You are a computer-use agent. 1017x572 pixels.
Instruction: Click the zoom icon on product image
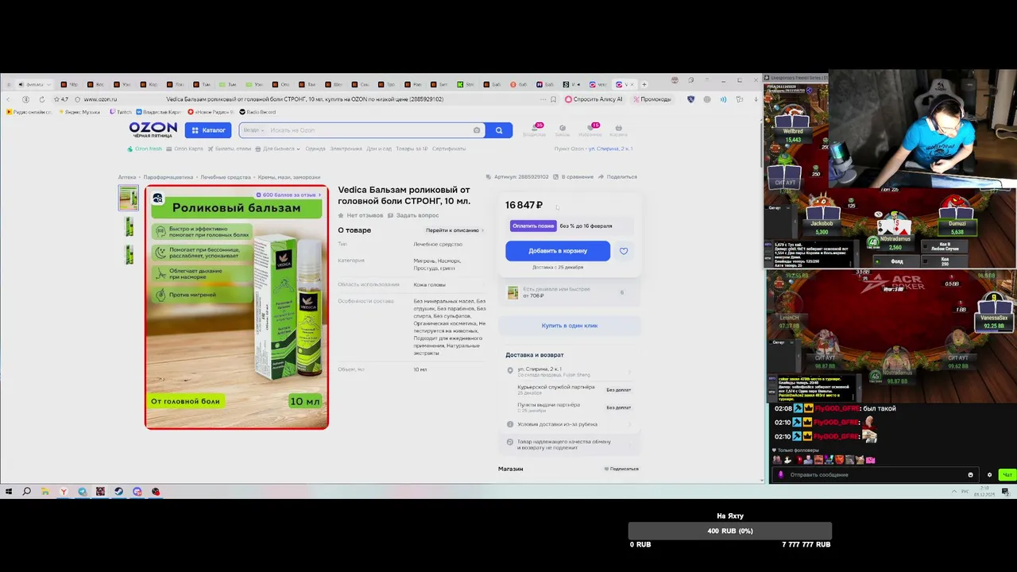[x=157, y=198]
